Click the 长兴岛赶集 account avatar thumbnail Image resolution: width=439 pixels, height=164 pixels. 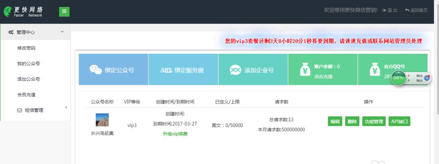point(102,120)
